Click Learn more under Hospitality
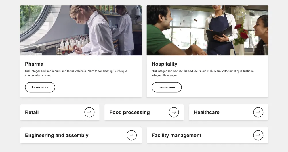Screen dimensions: 288x152 167,87
